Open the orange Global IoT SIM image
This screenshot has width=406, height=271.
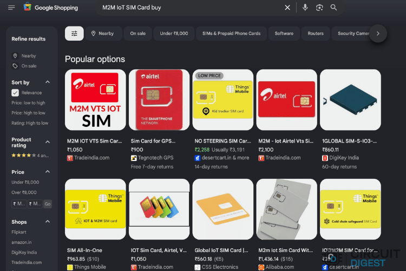coord(223,209)
